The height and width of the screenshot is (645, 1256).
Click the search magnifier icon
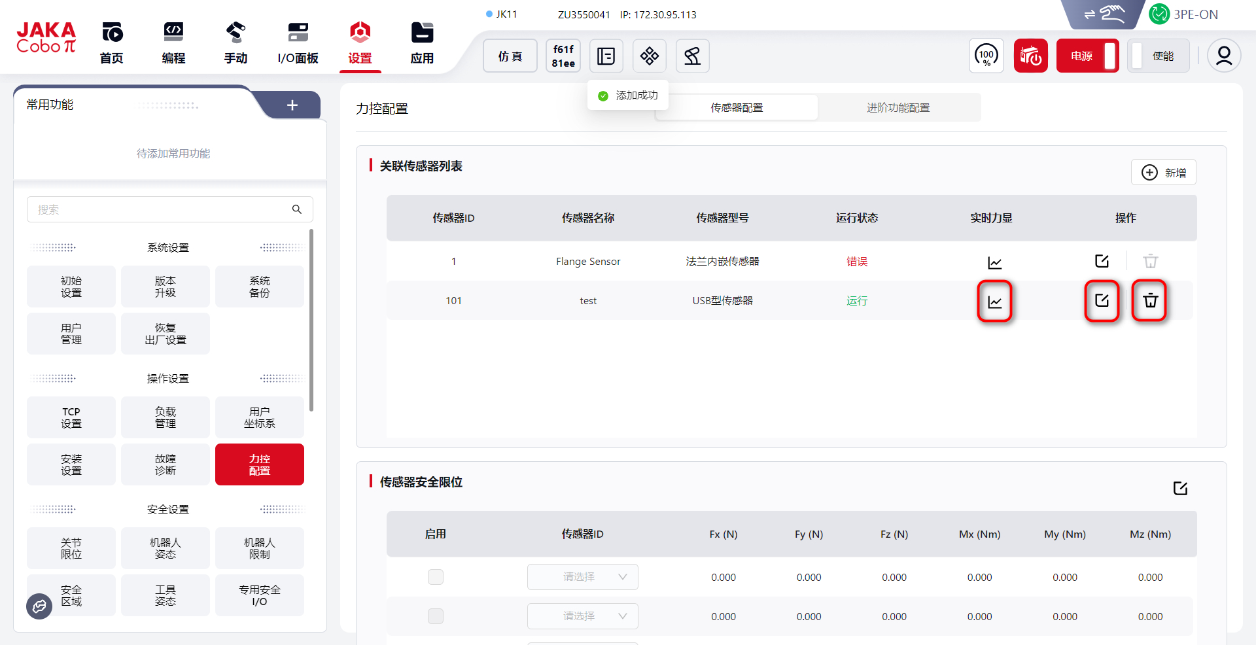tap(296, 209)
